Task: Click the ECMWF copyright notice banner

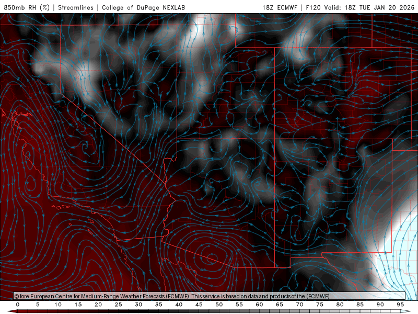Action: click(x=210, y=296)
